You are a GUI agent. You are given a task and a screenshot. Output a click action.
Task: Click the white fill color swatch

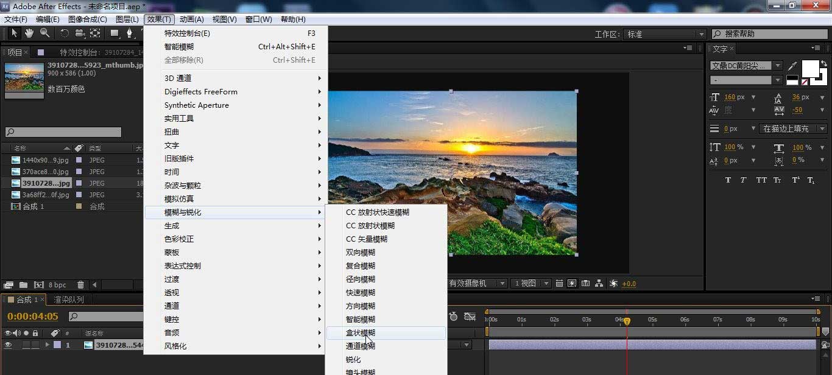point(809,68)
